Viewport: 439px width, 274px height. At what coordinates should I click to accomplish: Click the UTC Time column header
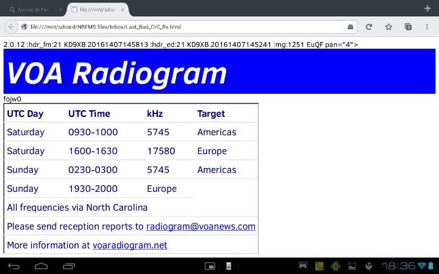pyautogui.click(x=89, y=114)
